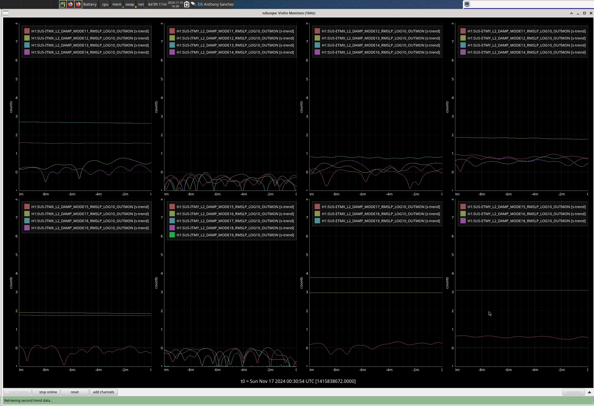Click the ITMY MODE19 green legend swatch
The image size is (594, 406).
click(x=172, y=235)
